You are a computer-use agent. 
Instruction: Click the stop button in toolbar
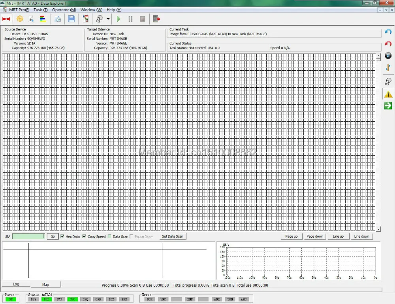click(142, 19)
